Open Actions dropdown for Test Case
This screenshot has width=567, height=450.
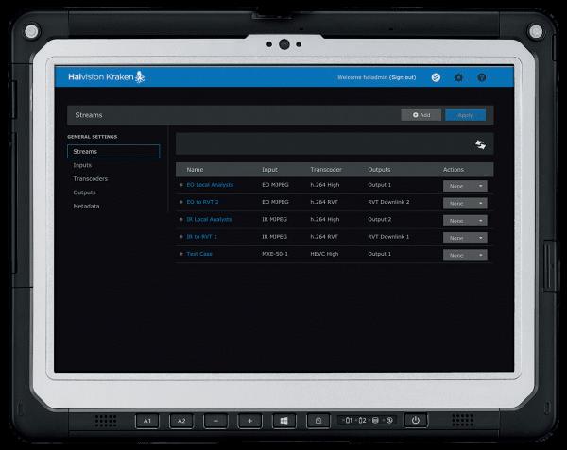click(465, 255)
